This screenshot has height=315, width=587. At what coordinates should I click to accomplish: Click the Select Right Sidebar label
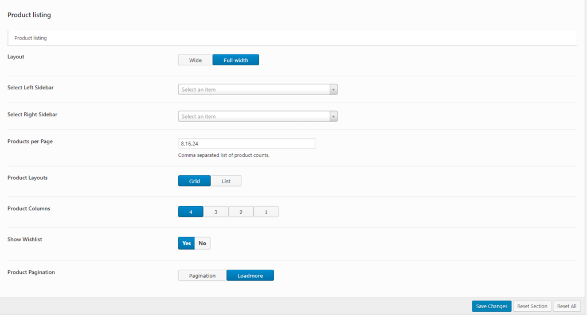[x=32, y=114]
